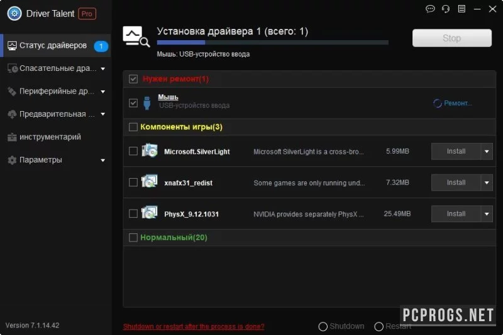The width and height of the screenshot is (503, 335).
Task: Click the Microsoft.SilverLight package icon
Action: tap(150, 151)
